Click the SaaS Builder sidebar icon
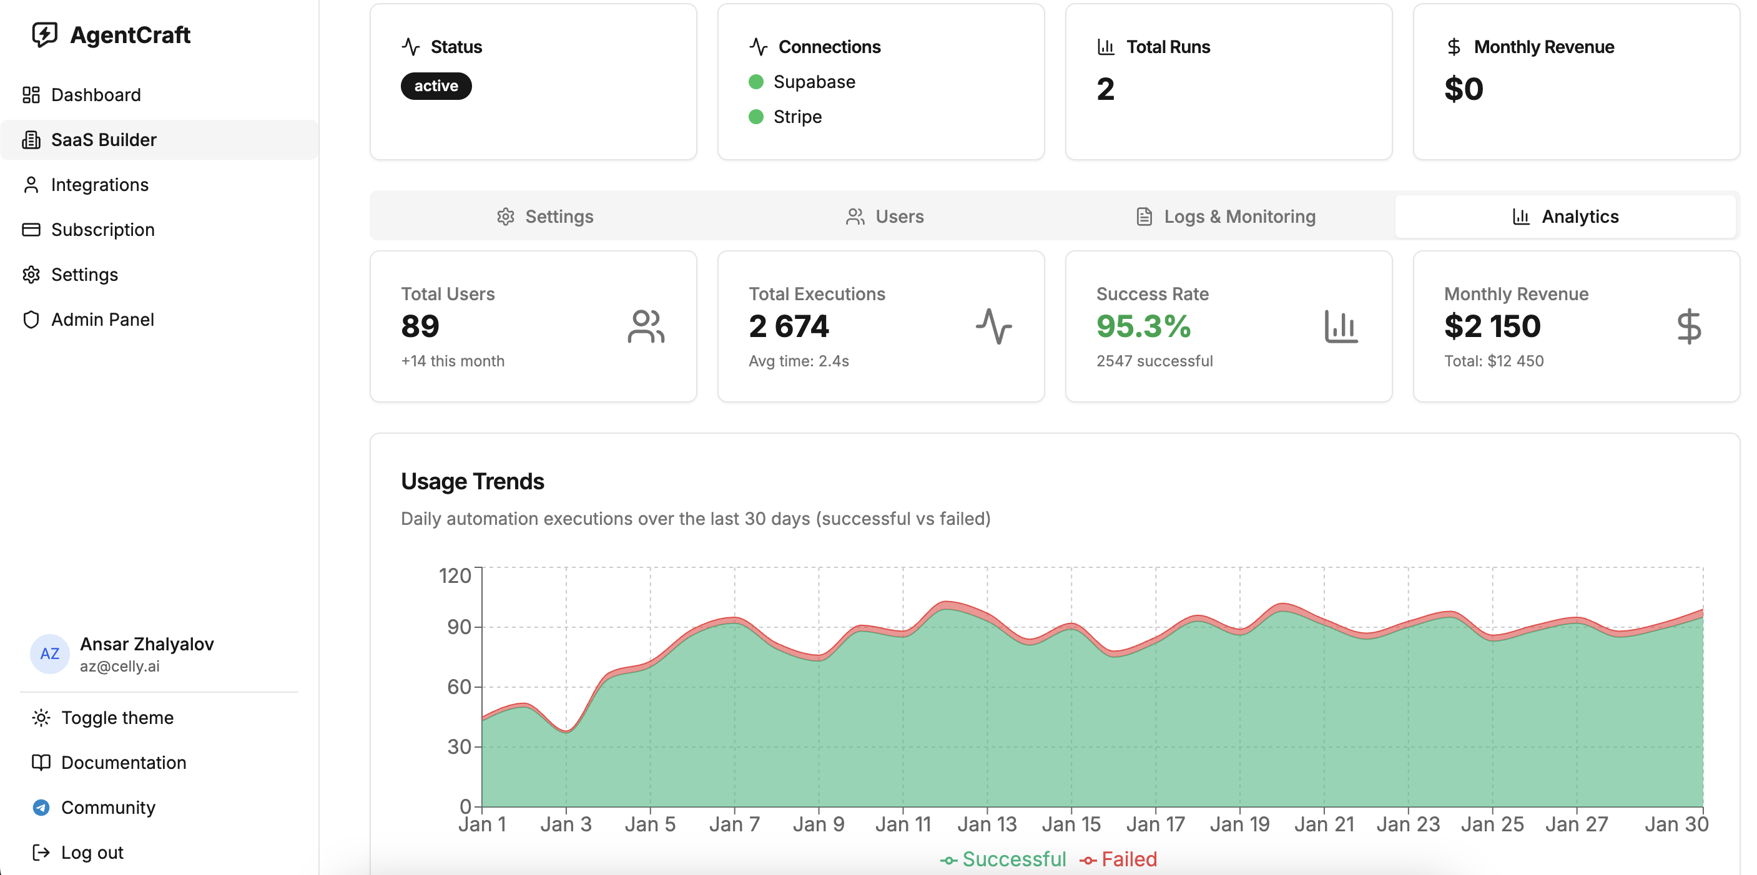This screenshot has height=875, width=1757. 31,140
